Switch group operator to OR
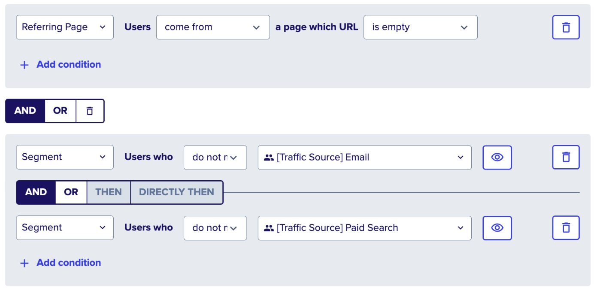Image resolution: width=594 pixels, height=292 pixels. coord(61,111)
